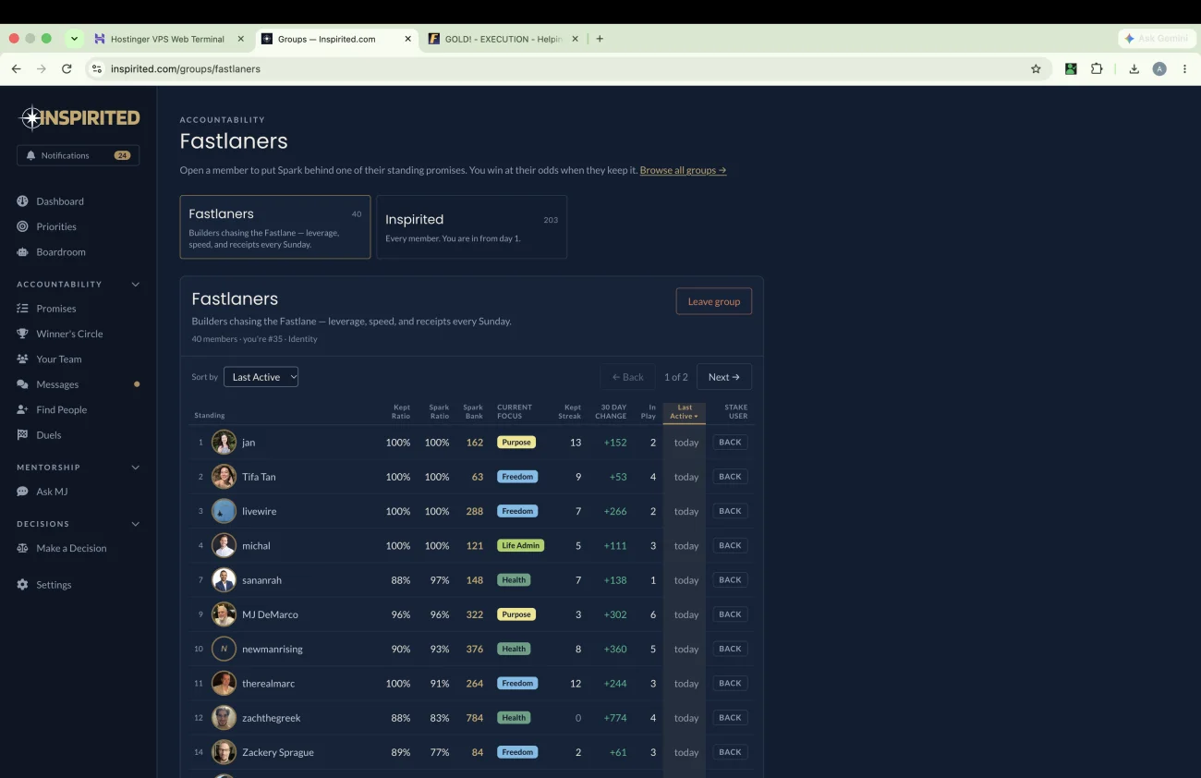The width and height of the screenshot is (1201, 778).
Task: Open Your Team people icon
Action: [23, 359]
